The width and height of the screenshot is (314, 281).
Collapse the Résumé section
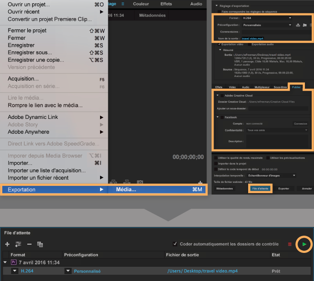pyautogui.click(x=220, y=50)
